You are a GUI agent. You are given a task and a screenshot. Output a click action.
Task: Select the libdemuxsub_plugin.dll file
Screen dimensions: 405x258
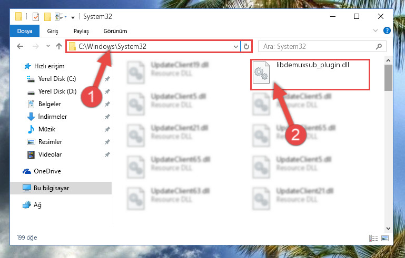click(x=310, y=75)
